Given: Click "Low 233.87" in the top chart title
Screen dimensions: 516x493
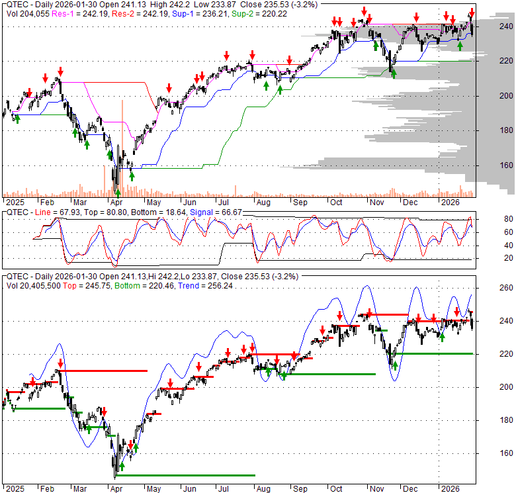Looking at the screenshot, I should [215, 5].
